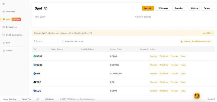Click Withdraw in the USDT row
Viewport: 217px width, 102px height.
pyautogui.click(x=164, y=56)
